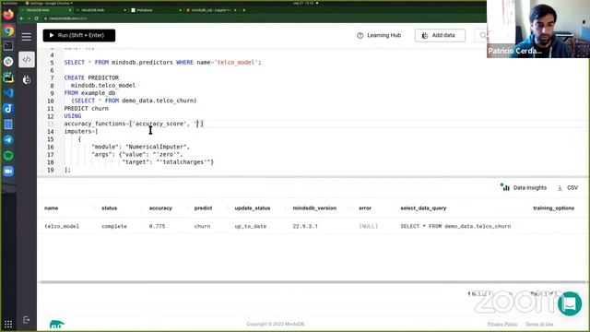Viewport: 590px width, 332px height.
Task: Select the accuracy value 0.775 cell
Action: 157,226
